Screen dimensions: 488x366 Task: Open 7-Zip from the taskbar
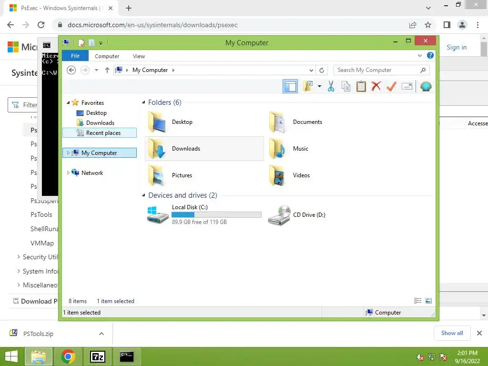98,356
